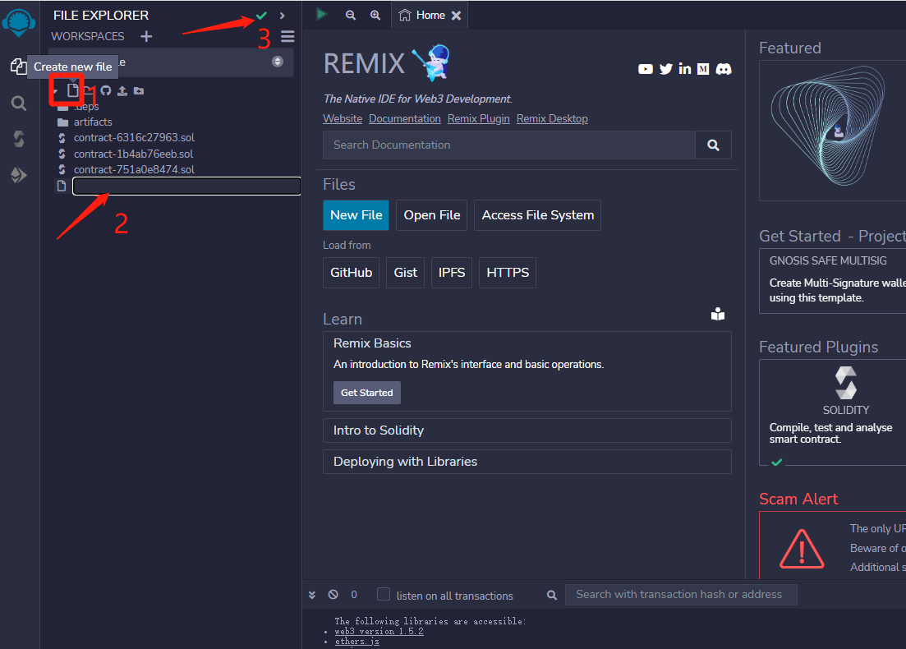Open the Documentation link

[x=404, y=118]
